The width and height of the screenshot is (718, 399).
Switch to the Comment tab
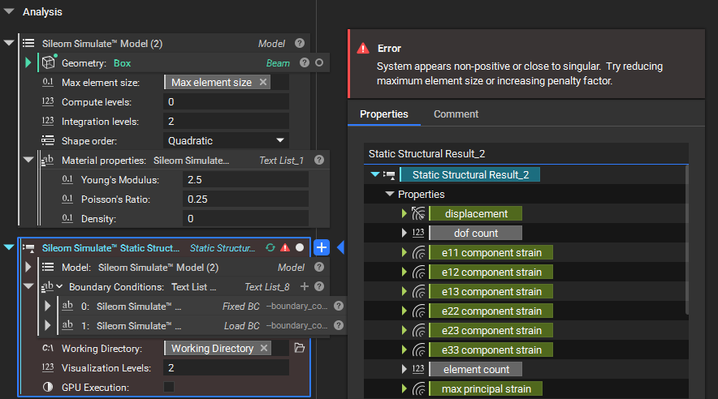(456, 114)
